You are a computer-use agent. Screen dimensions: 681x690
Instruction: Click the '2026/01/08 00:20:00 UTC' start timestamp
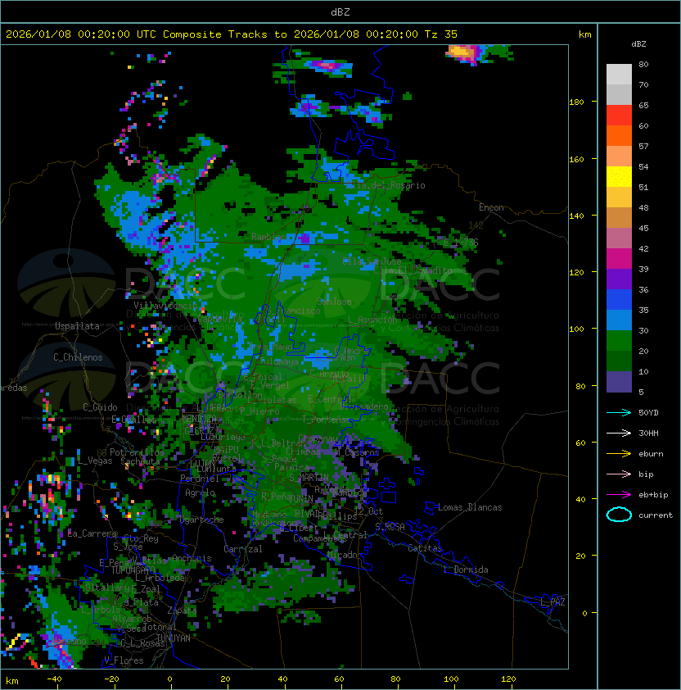click(81, 34)
